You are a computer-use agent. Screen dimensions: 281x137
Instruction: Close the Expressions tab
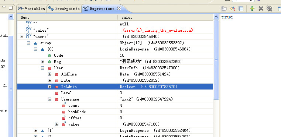point(119,8)
